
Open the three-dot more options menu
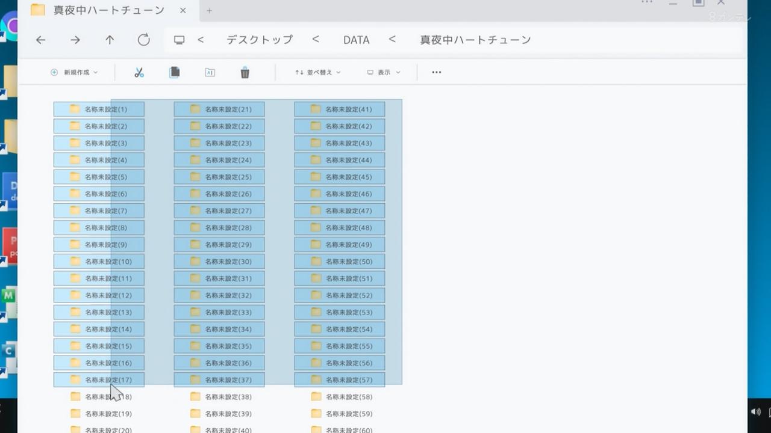437,73
